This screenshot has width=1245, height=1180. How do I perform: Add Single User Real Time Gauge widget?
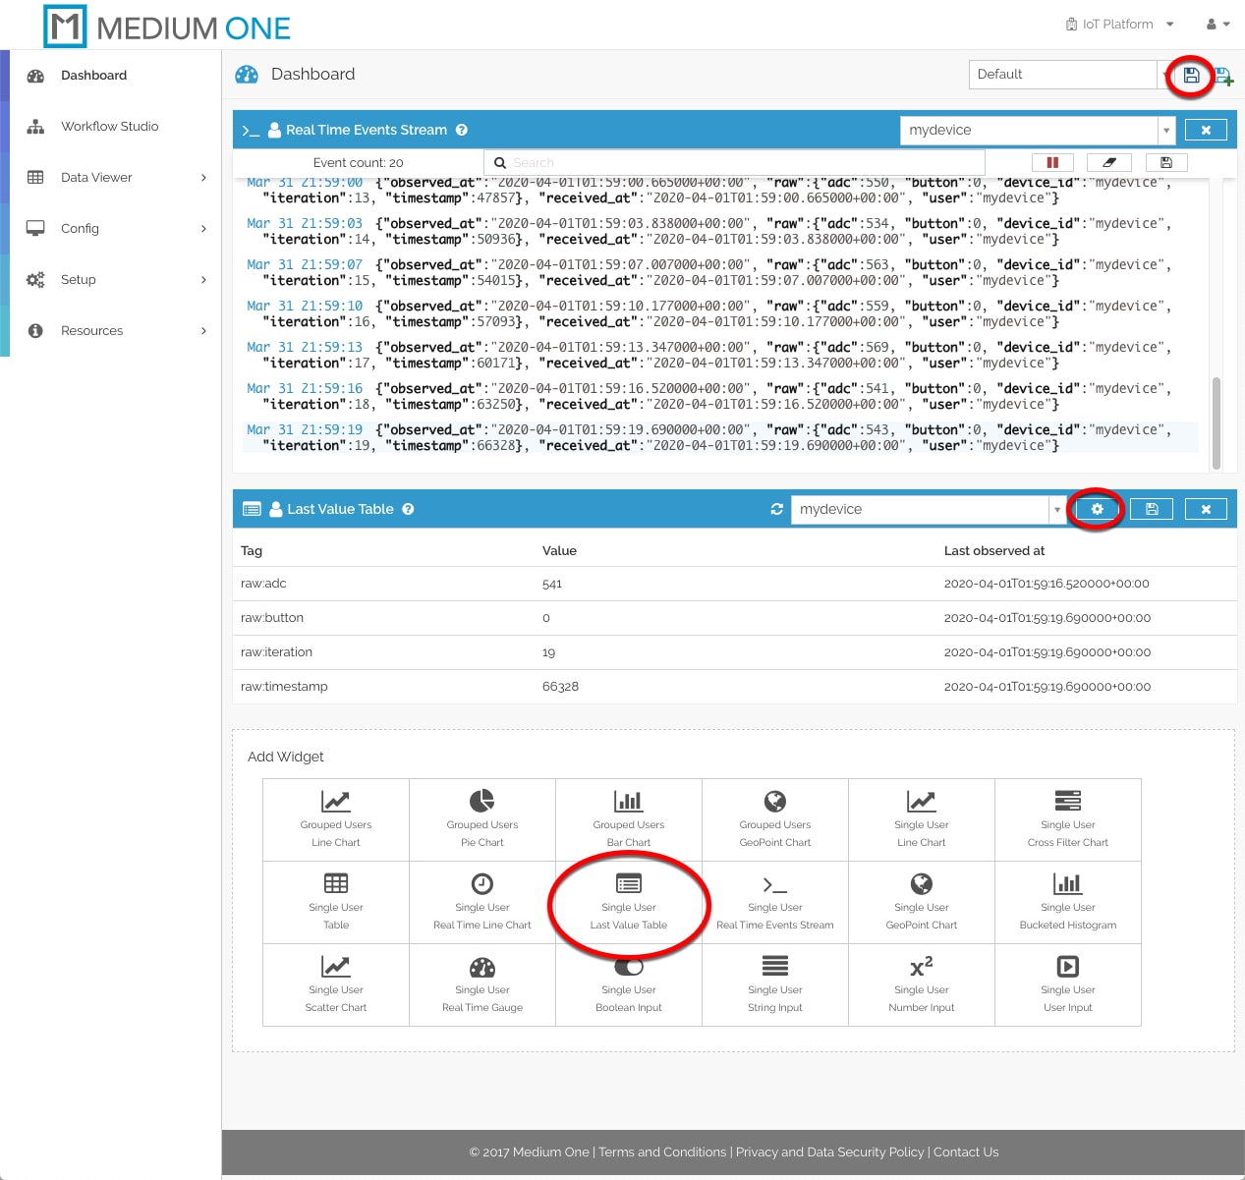click(482, 985)
